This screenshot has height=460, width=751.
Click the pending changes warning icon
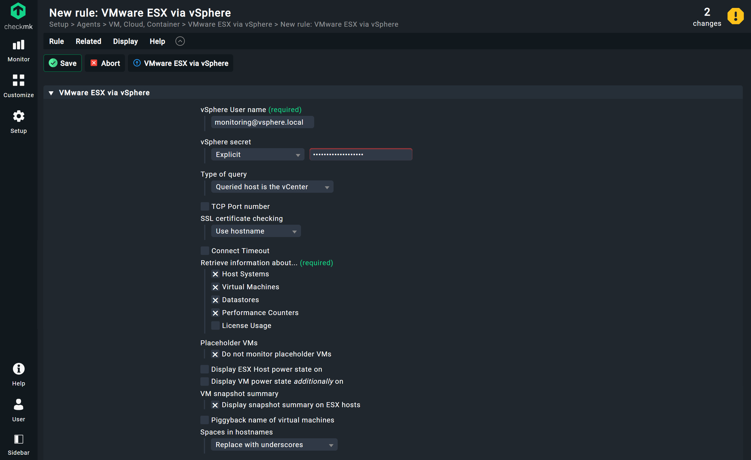(x=735, y=16)
